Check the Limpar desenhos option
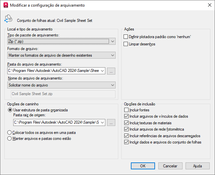215x175 pixels. 126,44
